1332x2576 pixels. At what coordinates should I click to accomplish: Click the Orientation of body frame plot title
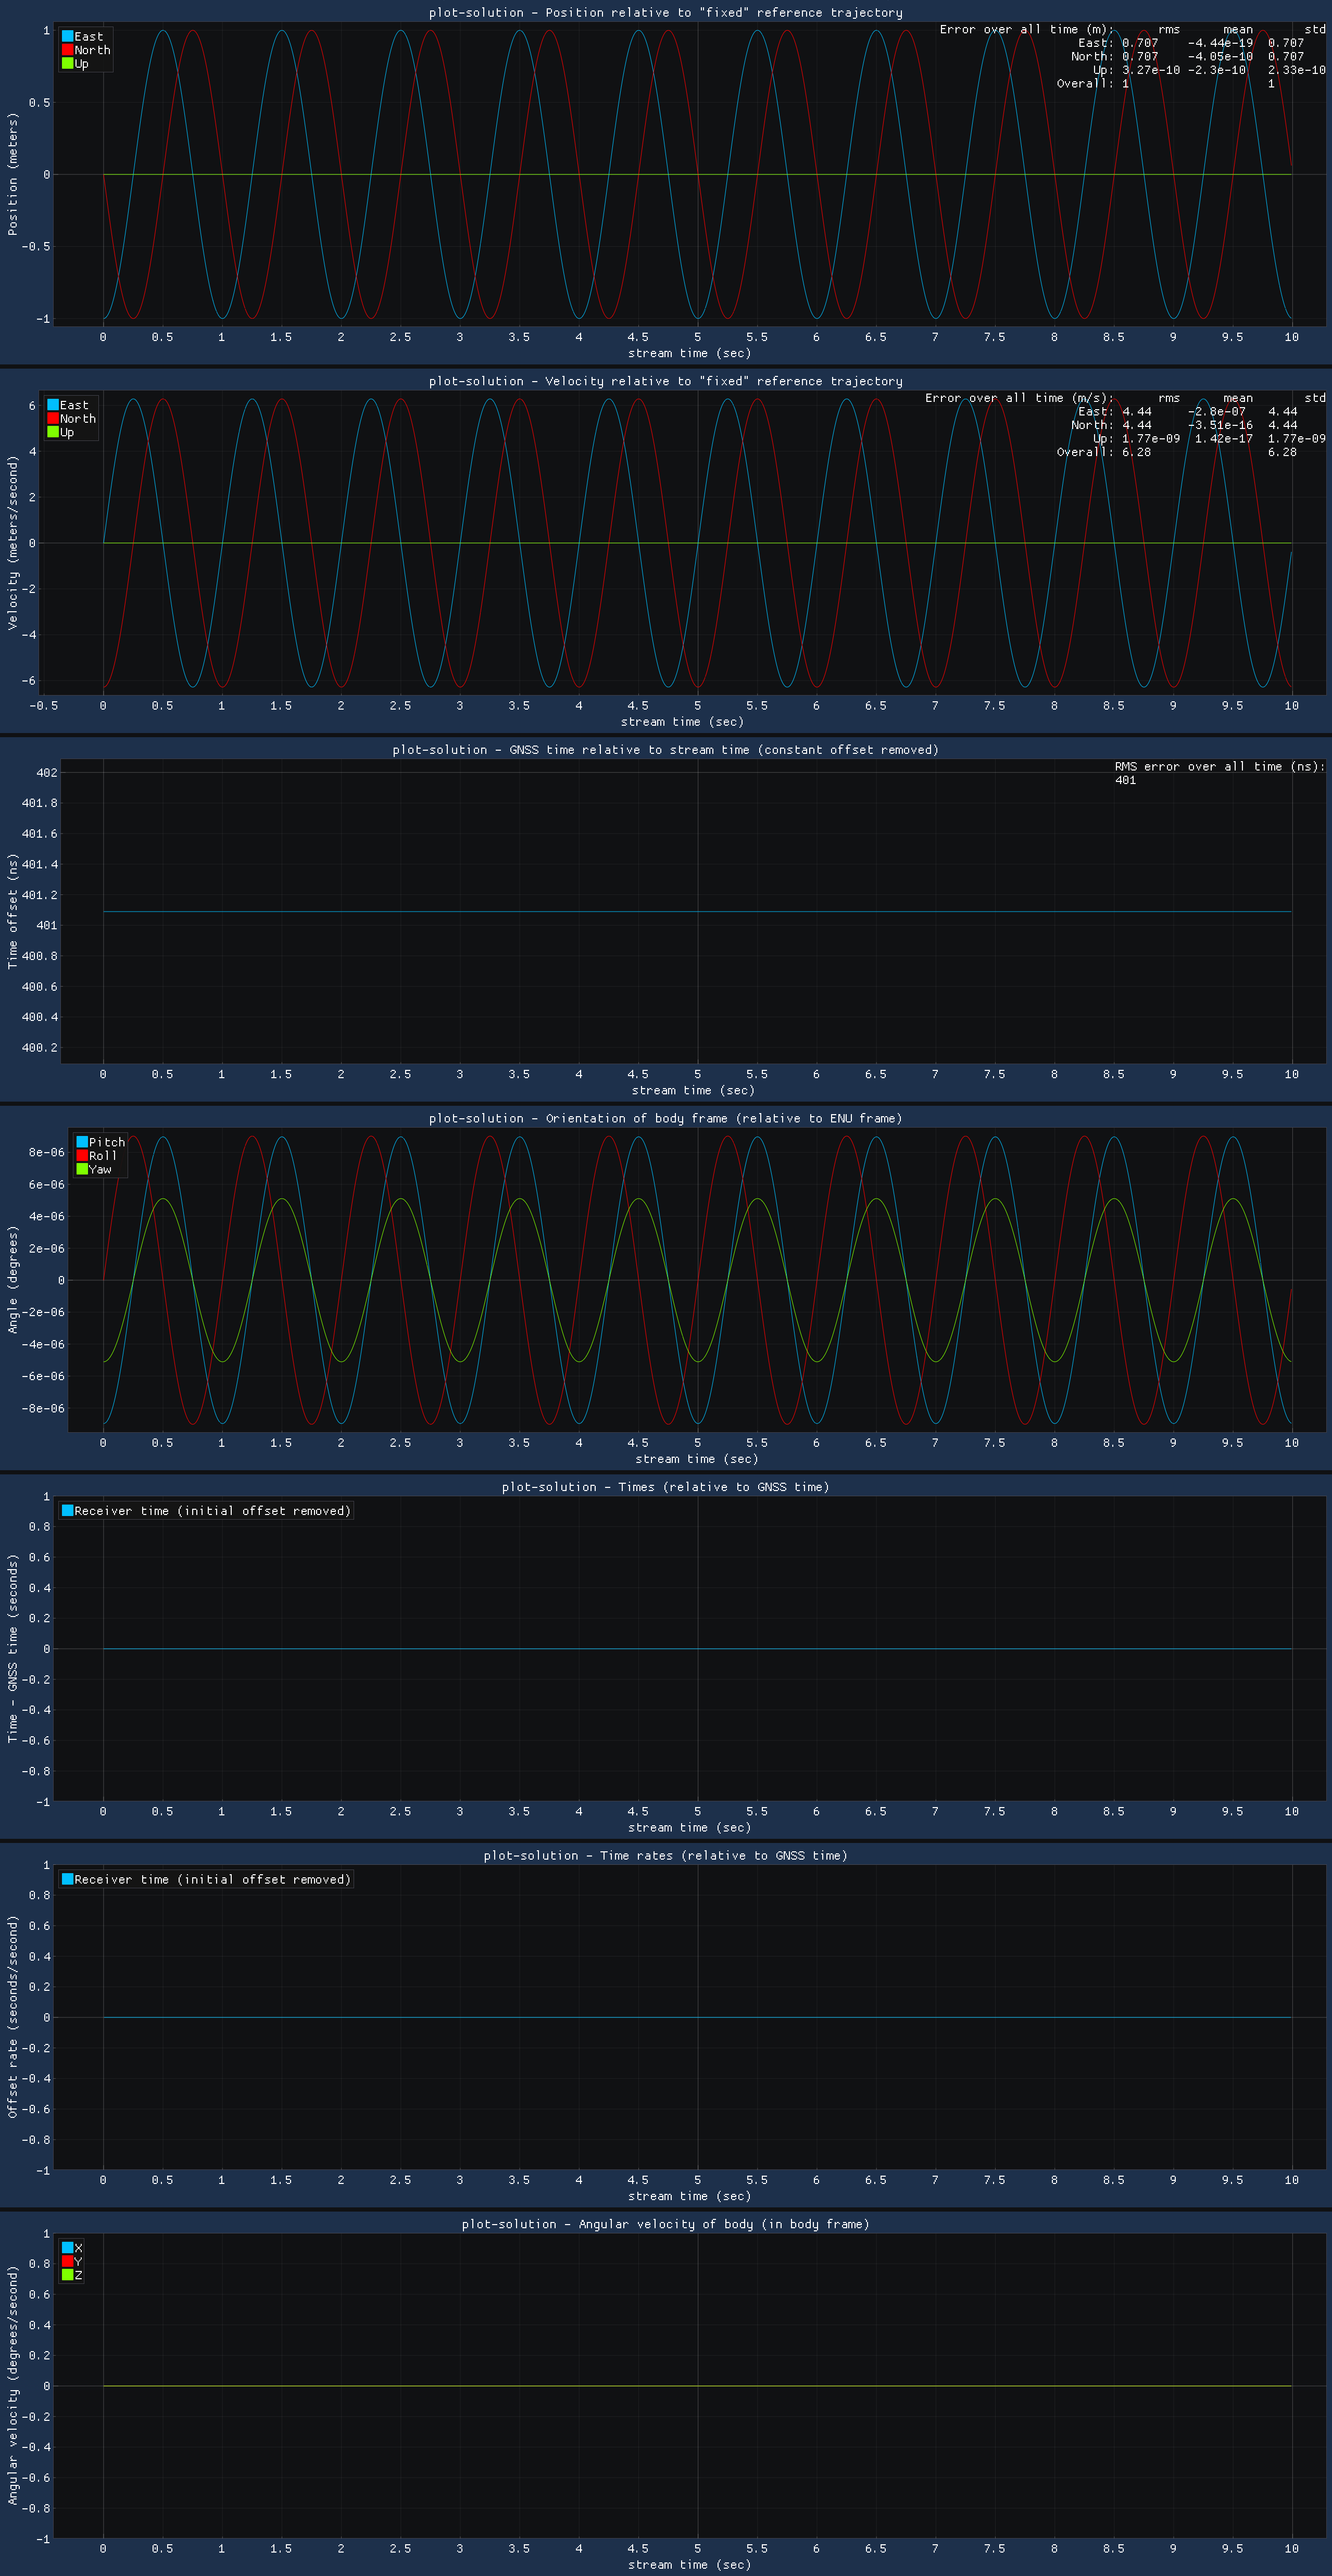[x=666, y=1118]
